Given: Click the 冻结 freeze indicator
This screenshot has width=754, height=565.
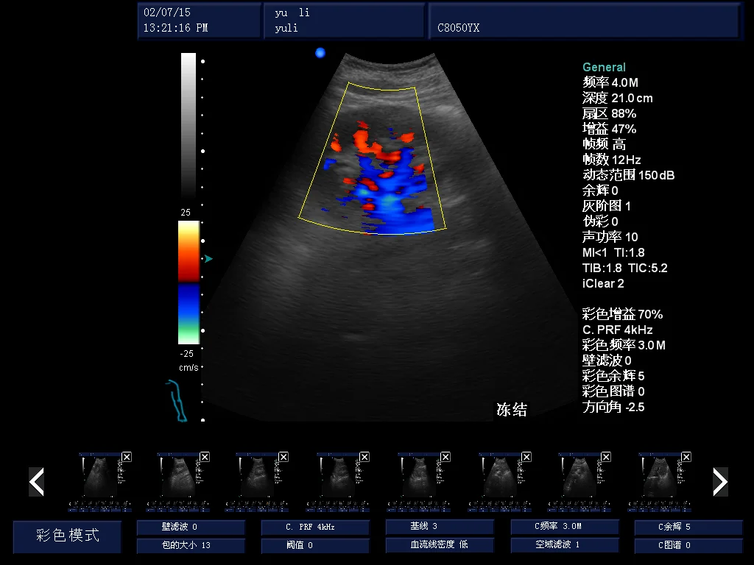Looking at the screenshot, I should [512, 410].
